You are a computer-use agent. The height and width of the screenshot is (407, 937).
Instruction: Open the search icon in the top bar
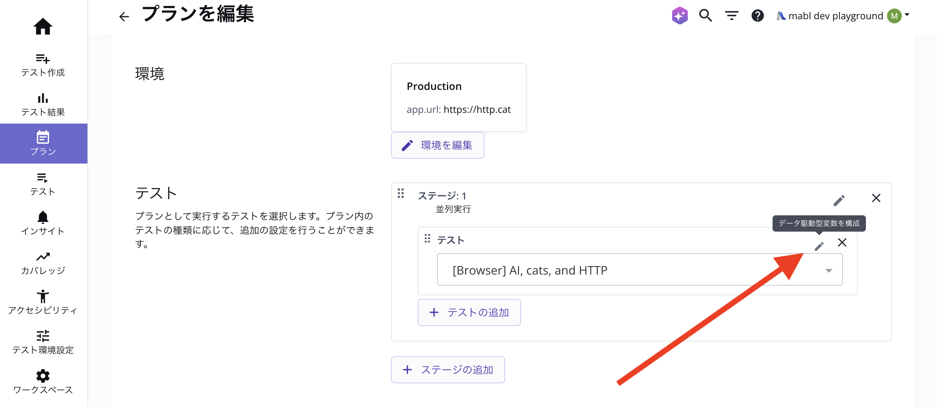point(705,16)
